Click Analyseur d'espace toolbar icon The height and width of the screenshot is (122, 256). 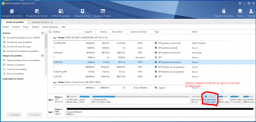click(103, 11)
